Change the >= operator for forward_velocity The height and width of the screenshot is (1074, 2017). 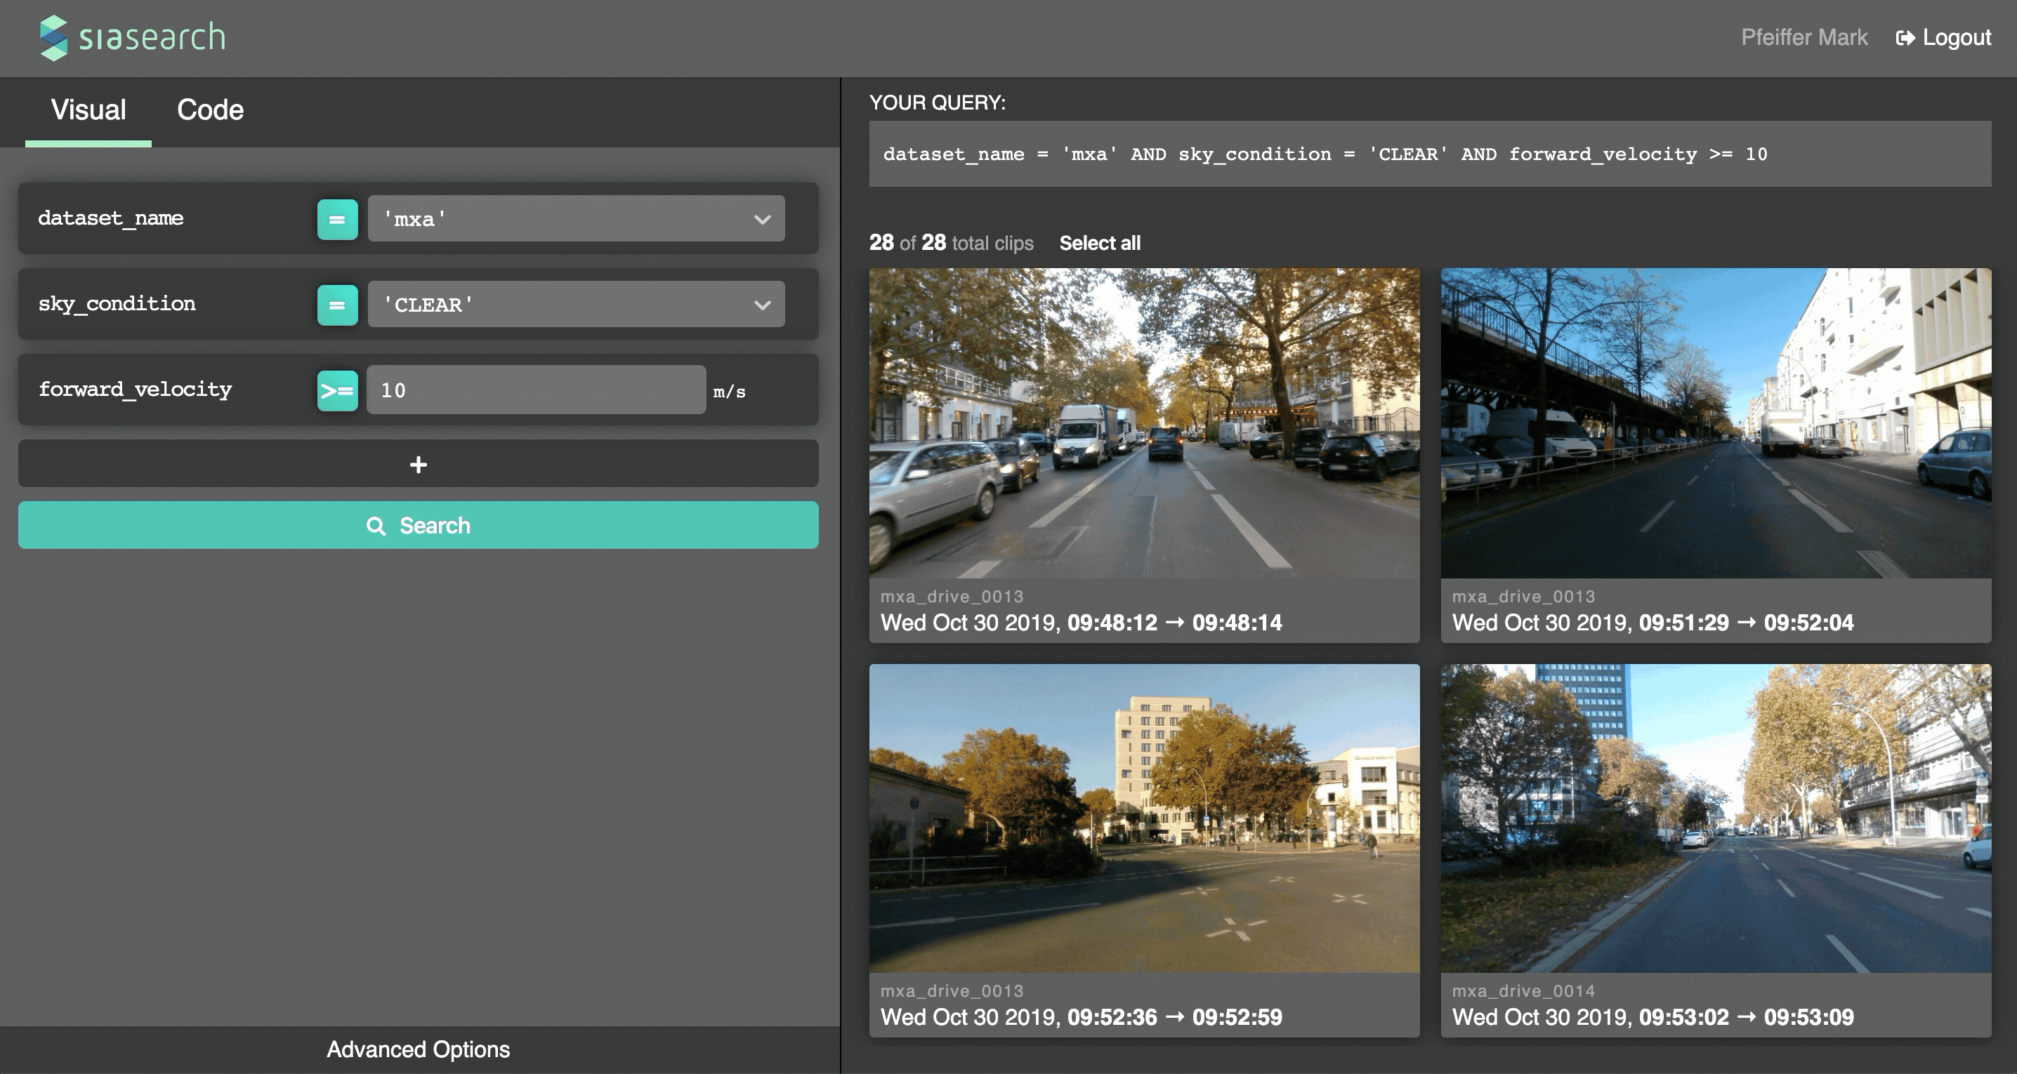(x=338, y=390)
